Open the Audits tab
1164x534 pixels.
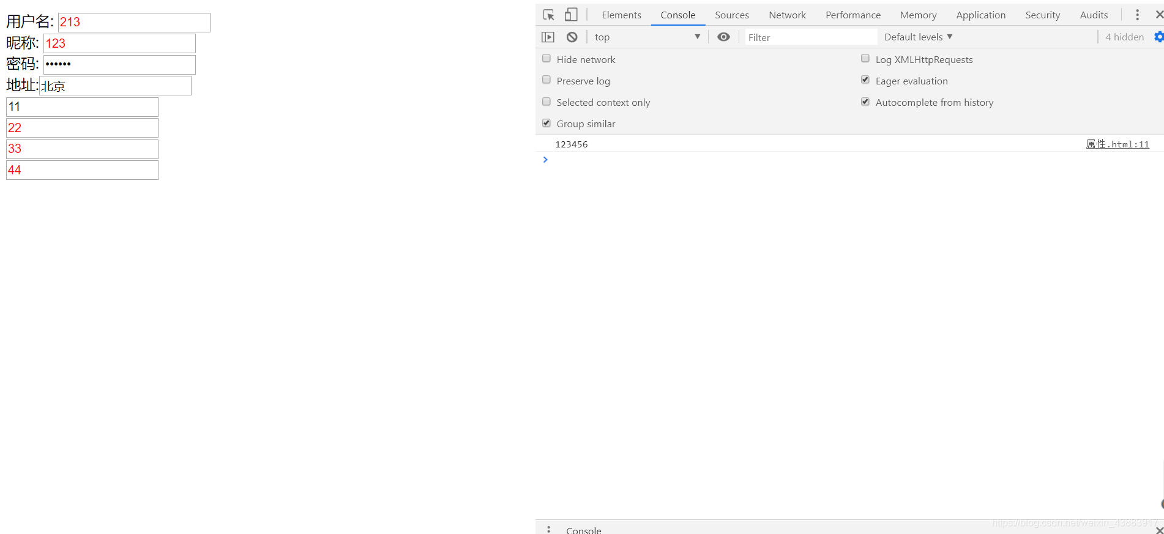pyautogui.click(x=1094, y=15)
